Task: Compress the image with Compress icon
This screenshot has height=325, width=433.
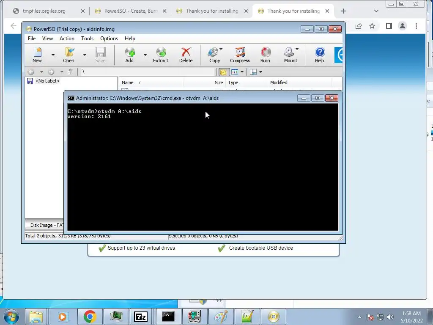Action: tap(240, 55)
